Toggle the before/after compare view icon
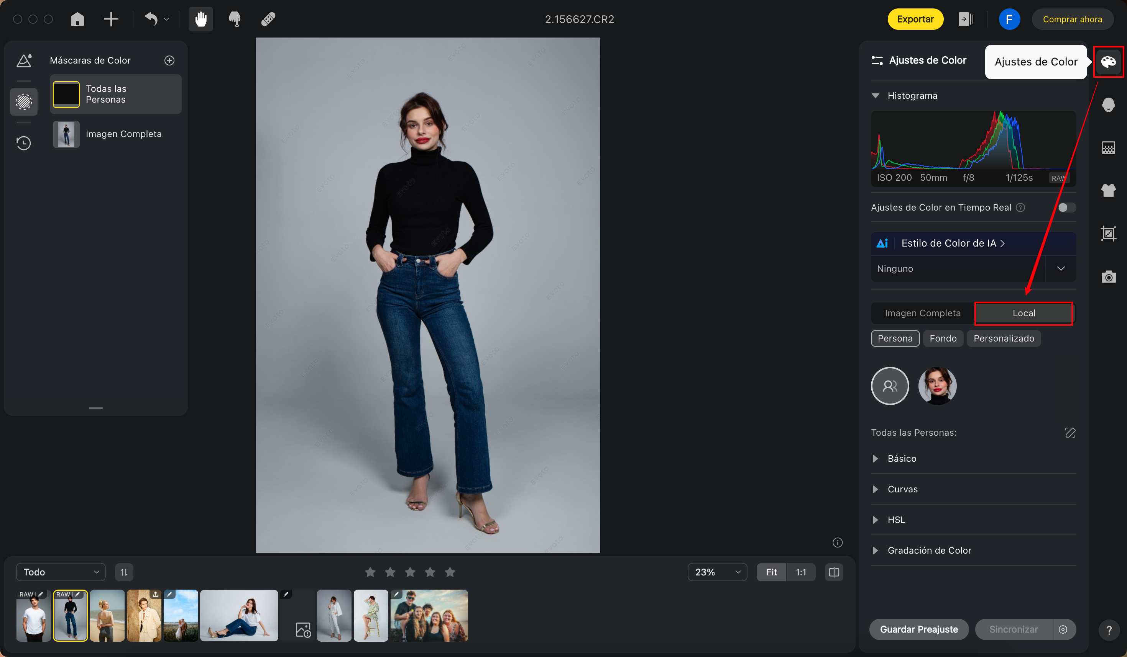The image size is (1127, 657). point(834,572)
